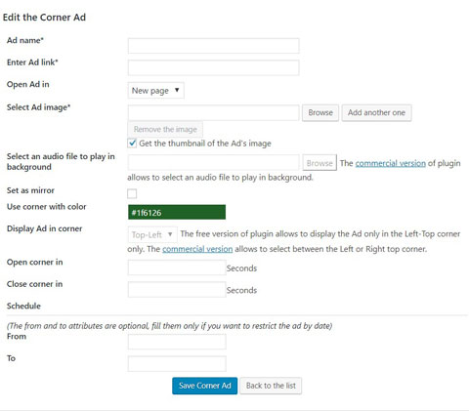469x411 pixels.
Task: Click the audio file path input field
Action: point(213,162)
